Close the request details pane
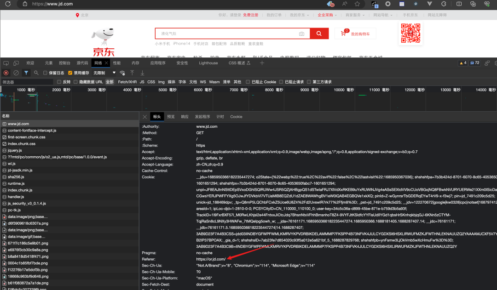This screenshot has height=290, width=497. 144,117
